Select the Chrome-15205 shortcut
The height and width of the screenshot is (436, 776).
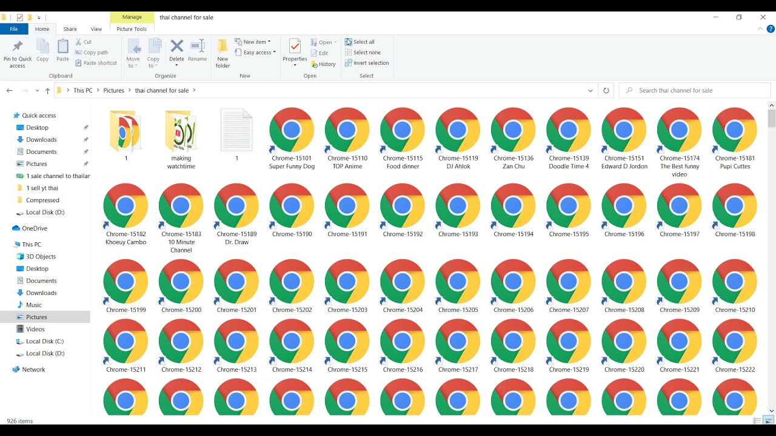(x=458, y=286)
